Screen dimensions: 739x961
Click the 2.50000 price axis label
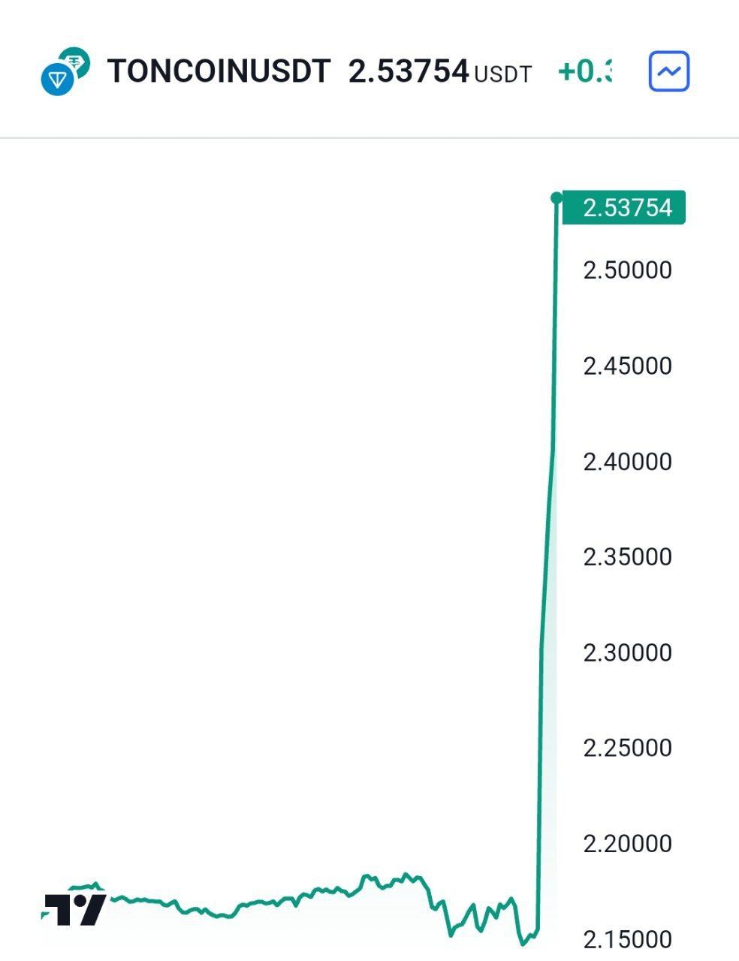coord(627,270)
